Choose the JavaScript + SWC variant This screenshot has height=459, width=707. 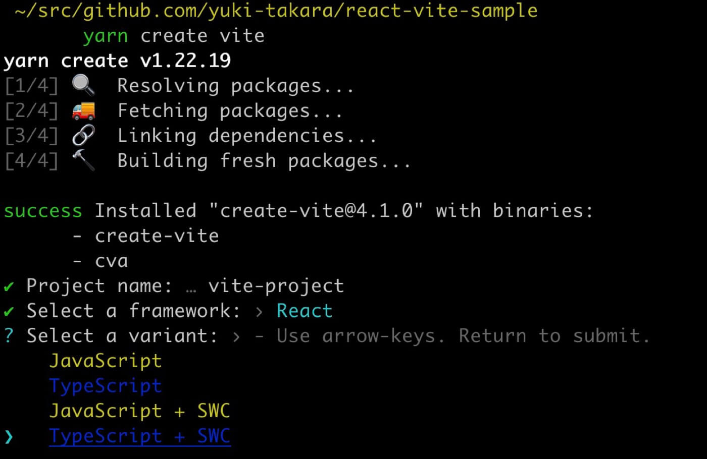click(139, 411)
